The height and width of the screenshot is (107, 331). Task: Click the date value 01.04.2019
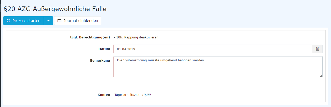[x=126, y=49]
